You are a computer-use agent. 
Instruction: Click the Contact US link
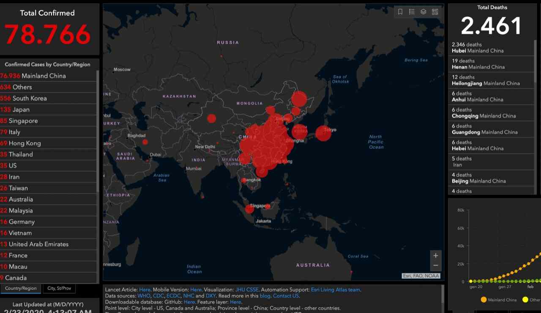[286, 296]
